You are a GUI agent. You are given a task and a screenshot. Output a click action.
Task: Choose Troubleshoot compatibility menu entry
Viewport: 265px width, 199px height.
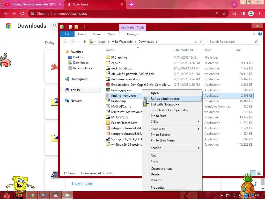pos(172,110)
